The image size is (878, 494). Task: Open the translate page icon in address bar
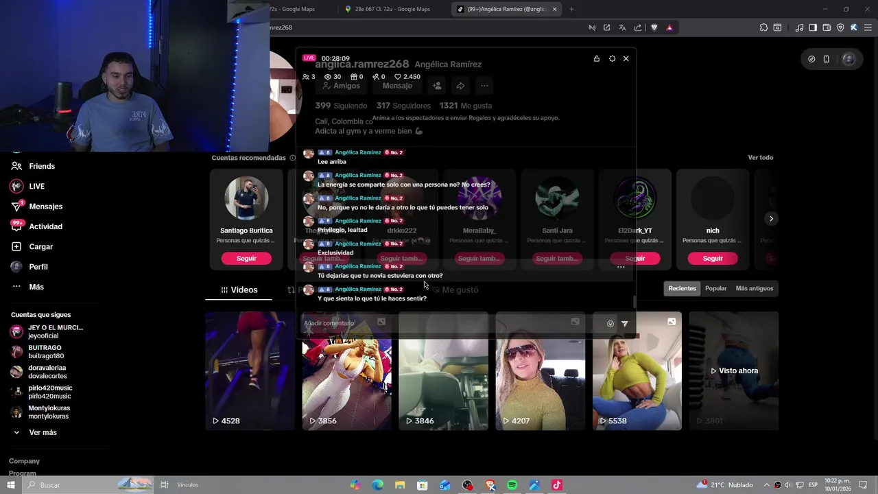(x=622, y=27)
